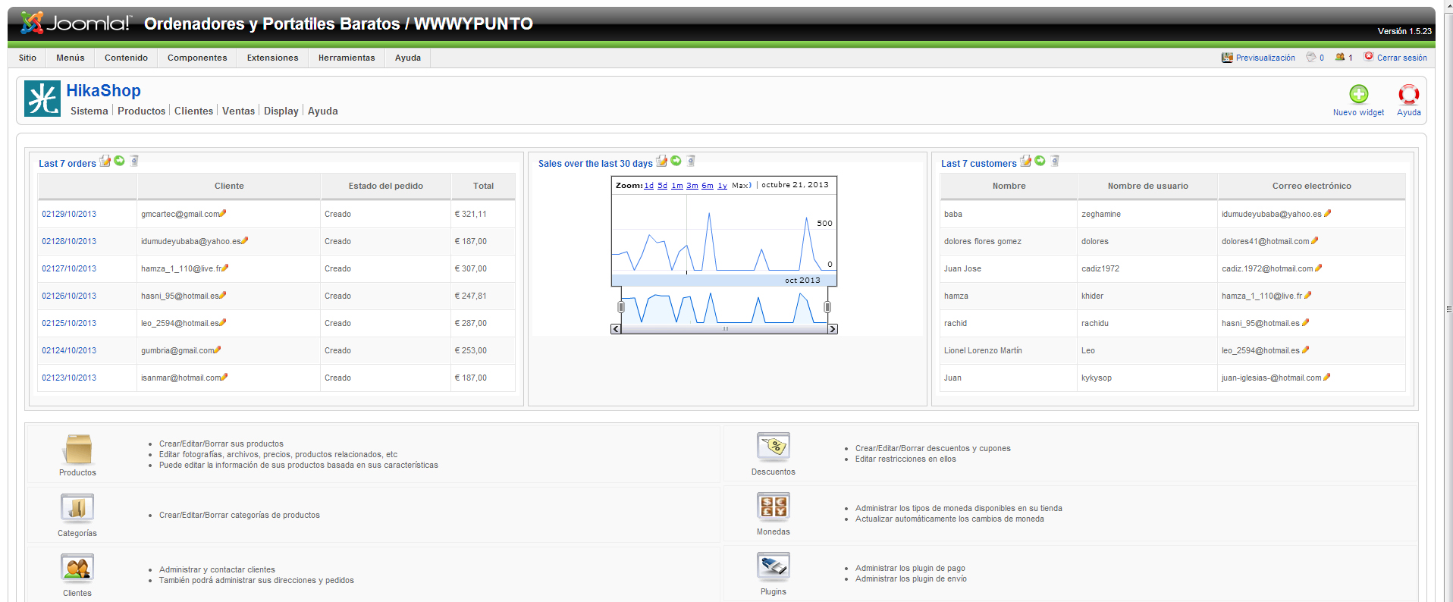Open the Categorías folder icon
Viewport: 1453px width, 602px height.
(77, 508)
